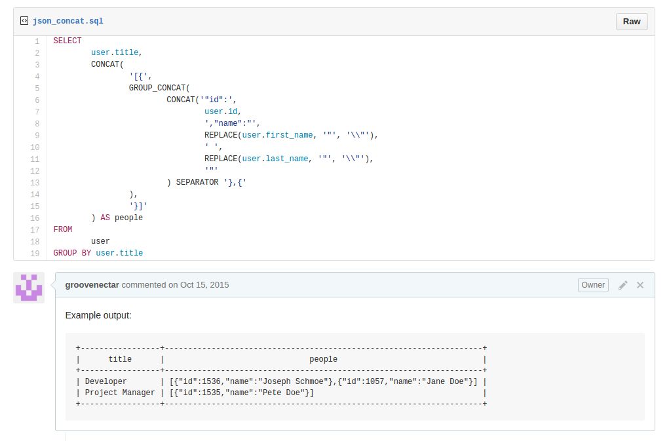The image size is (671, 441).
Task: Click the purple groovenectar avatar
Action: coord(29,288)
